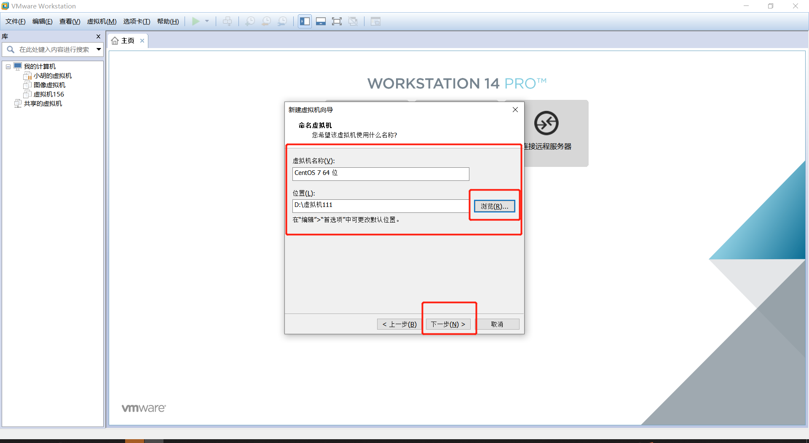
Task: Click the revert to snapshot toolbar icon
Action: [266, 21]
